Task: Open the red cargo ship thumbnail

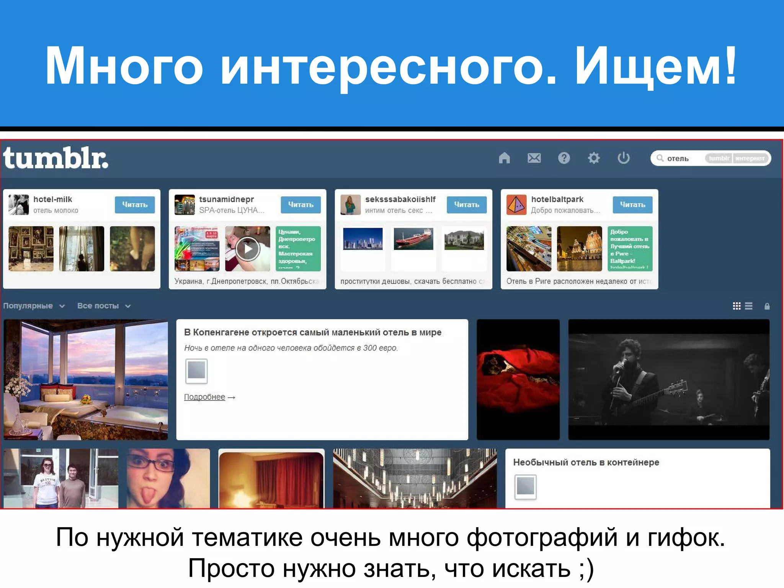Action: pyautogui.click(x=413, y=249)
